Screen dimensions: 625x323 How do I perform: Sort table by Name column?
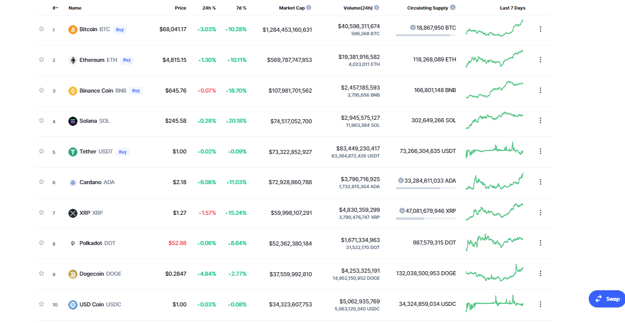coord(75,8)
